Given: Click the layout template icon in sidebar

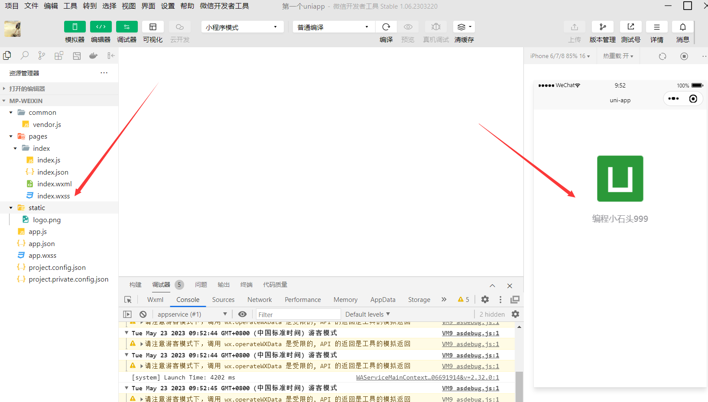Looking at the screenshot, I should click(x=77, y=55).
